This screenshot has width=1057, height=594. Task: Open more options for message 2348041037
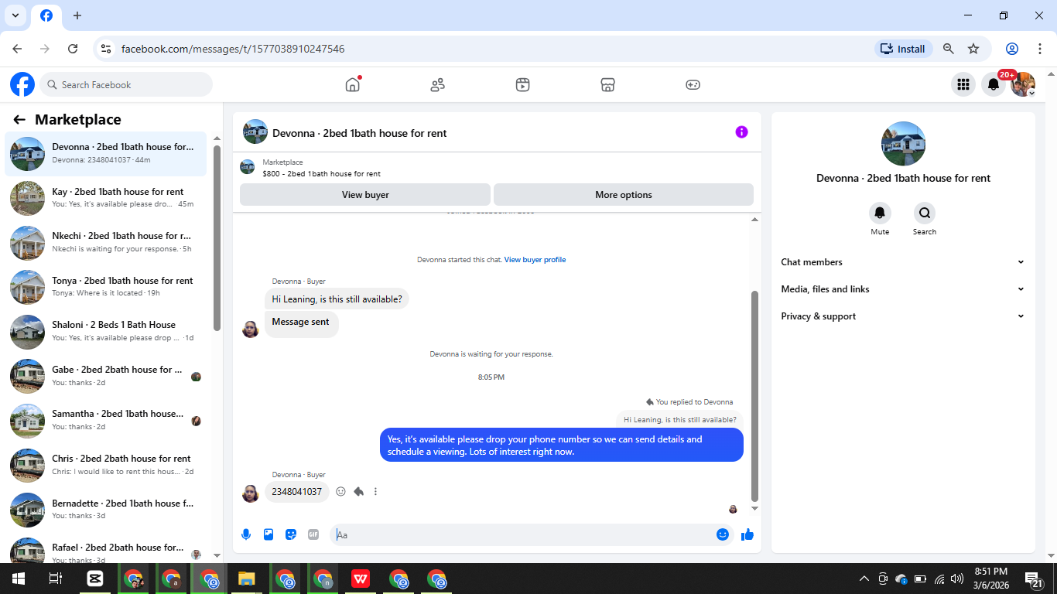[x=376, y=491]
